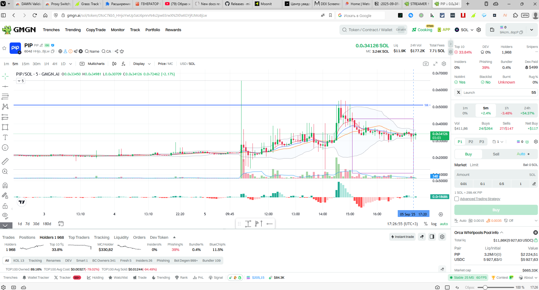Select the trend line drawing tool
Screen dimensions: 539x290
tap(5, 86)
